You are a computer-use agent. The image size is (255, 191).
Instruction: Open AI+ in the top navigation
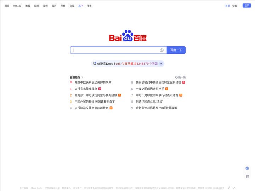(x=81, y=6)
